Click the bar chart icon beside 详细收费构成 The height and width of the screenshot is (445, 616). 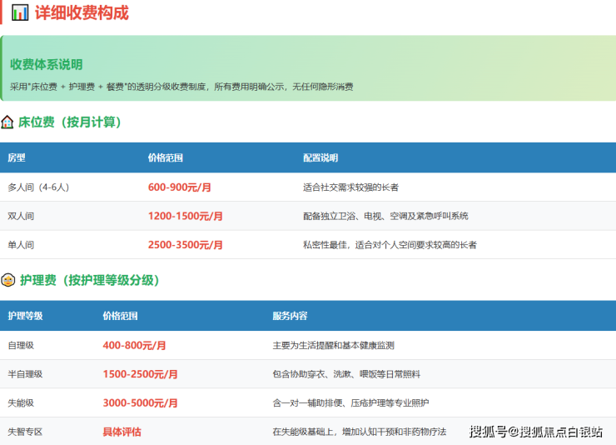point(20,12)
